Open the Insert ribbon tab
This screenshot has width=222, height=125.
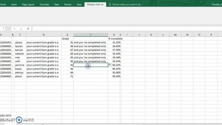coord(14,5)
